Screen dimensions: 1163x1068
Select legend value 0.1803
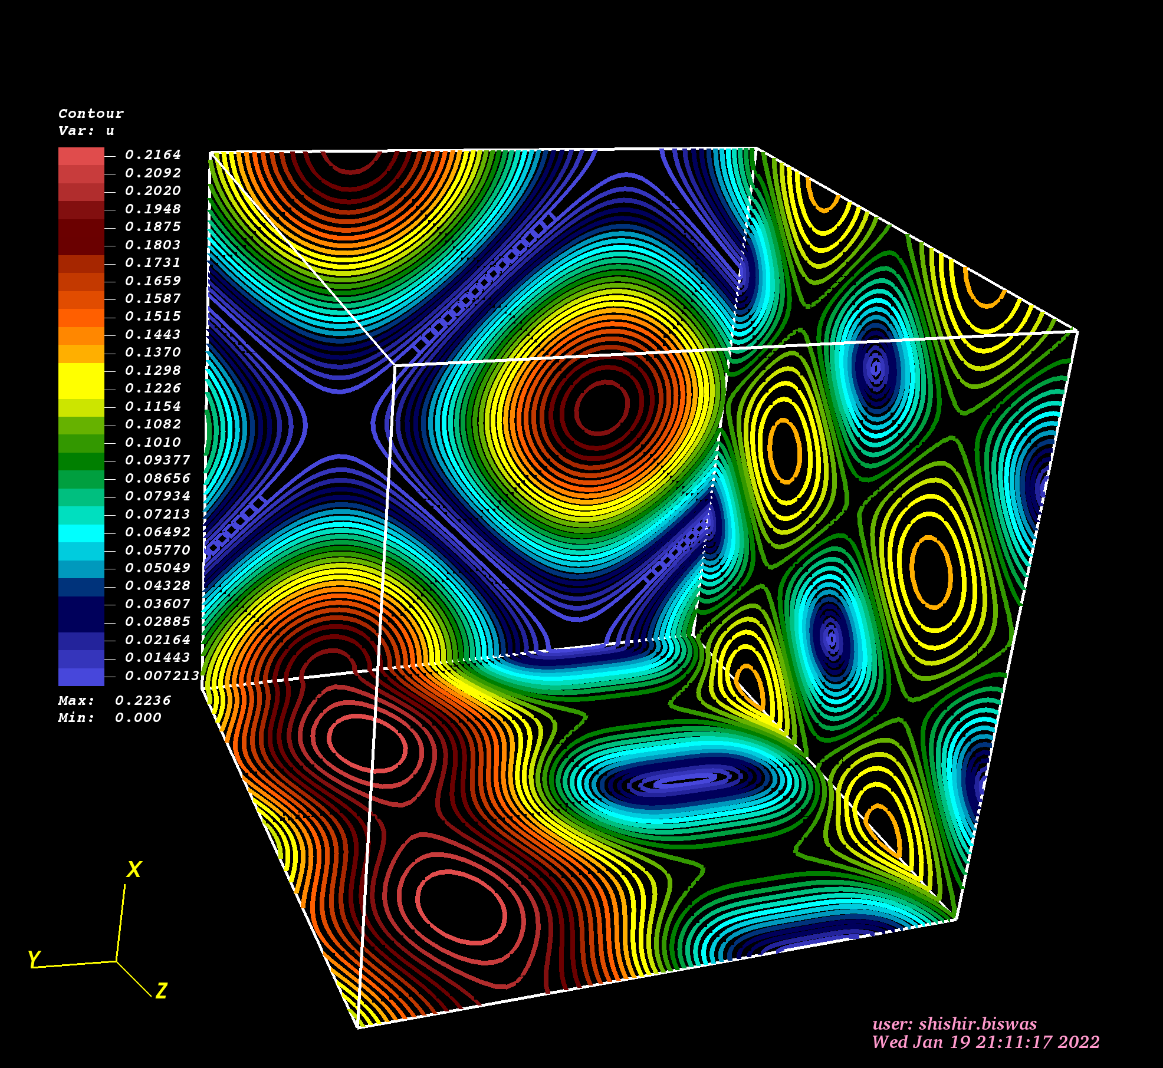coord(153,245)
